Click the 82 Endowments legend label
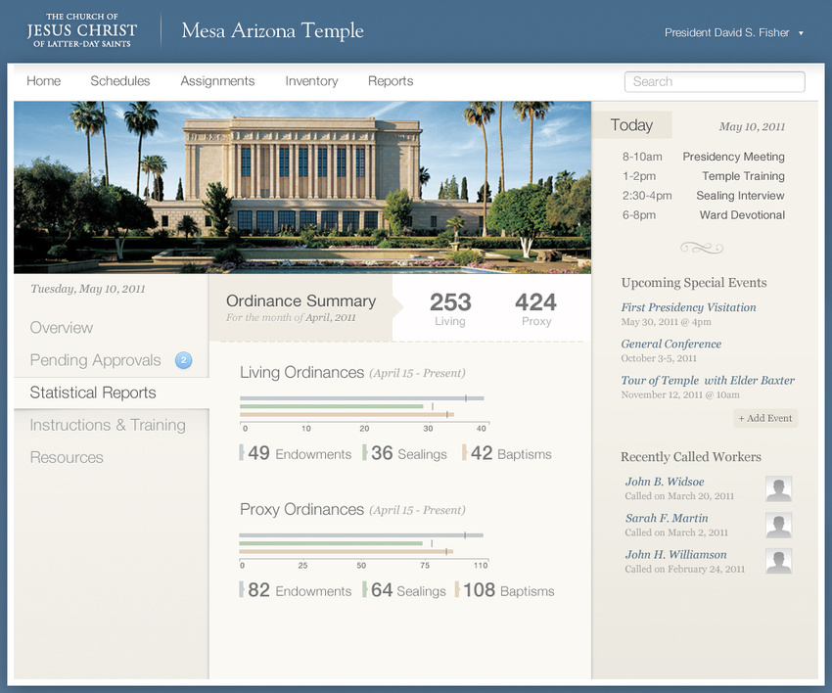This screenshot has width=832, height=693. click(x=300, y=590)
